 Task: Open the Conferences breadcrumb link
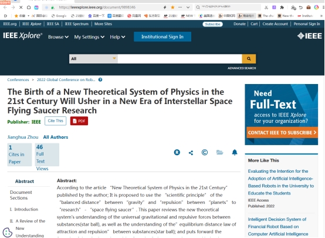click(18, 80)
